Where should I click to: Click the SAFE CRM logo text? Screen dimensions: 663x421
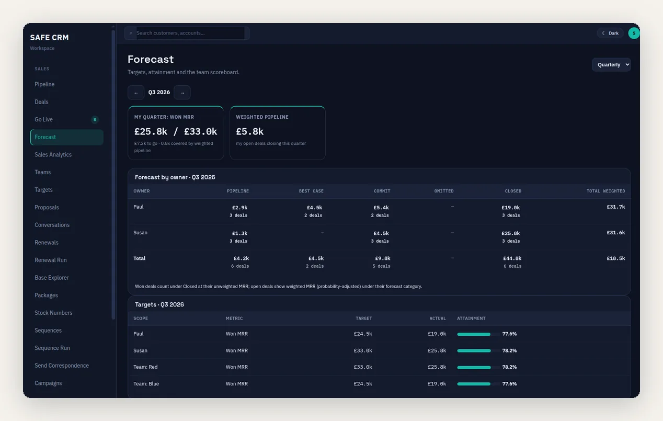(x=49, y=38)
